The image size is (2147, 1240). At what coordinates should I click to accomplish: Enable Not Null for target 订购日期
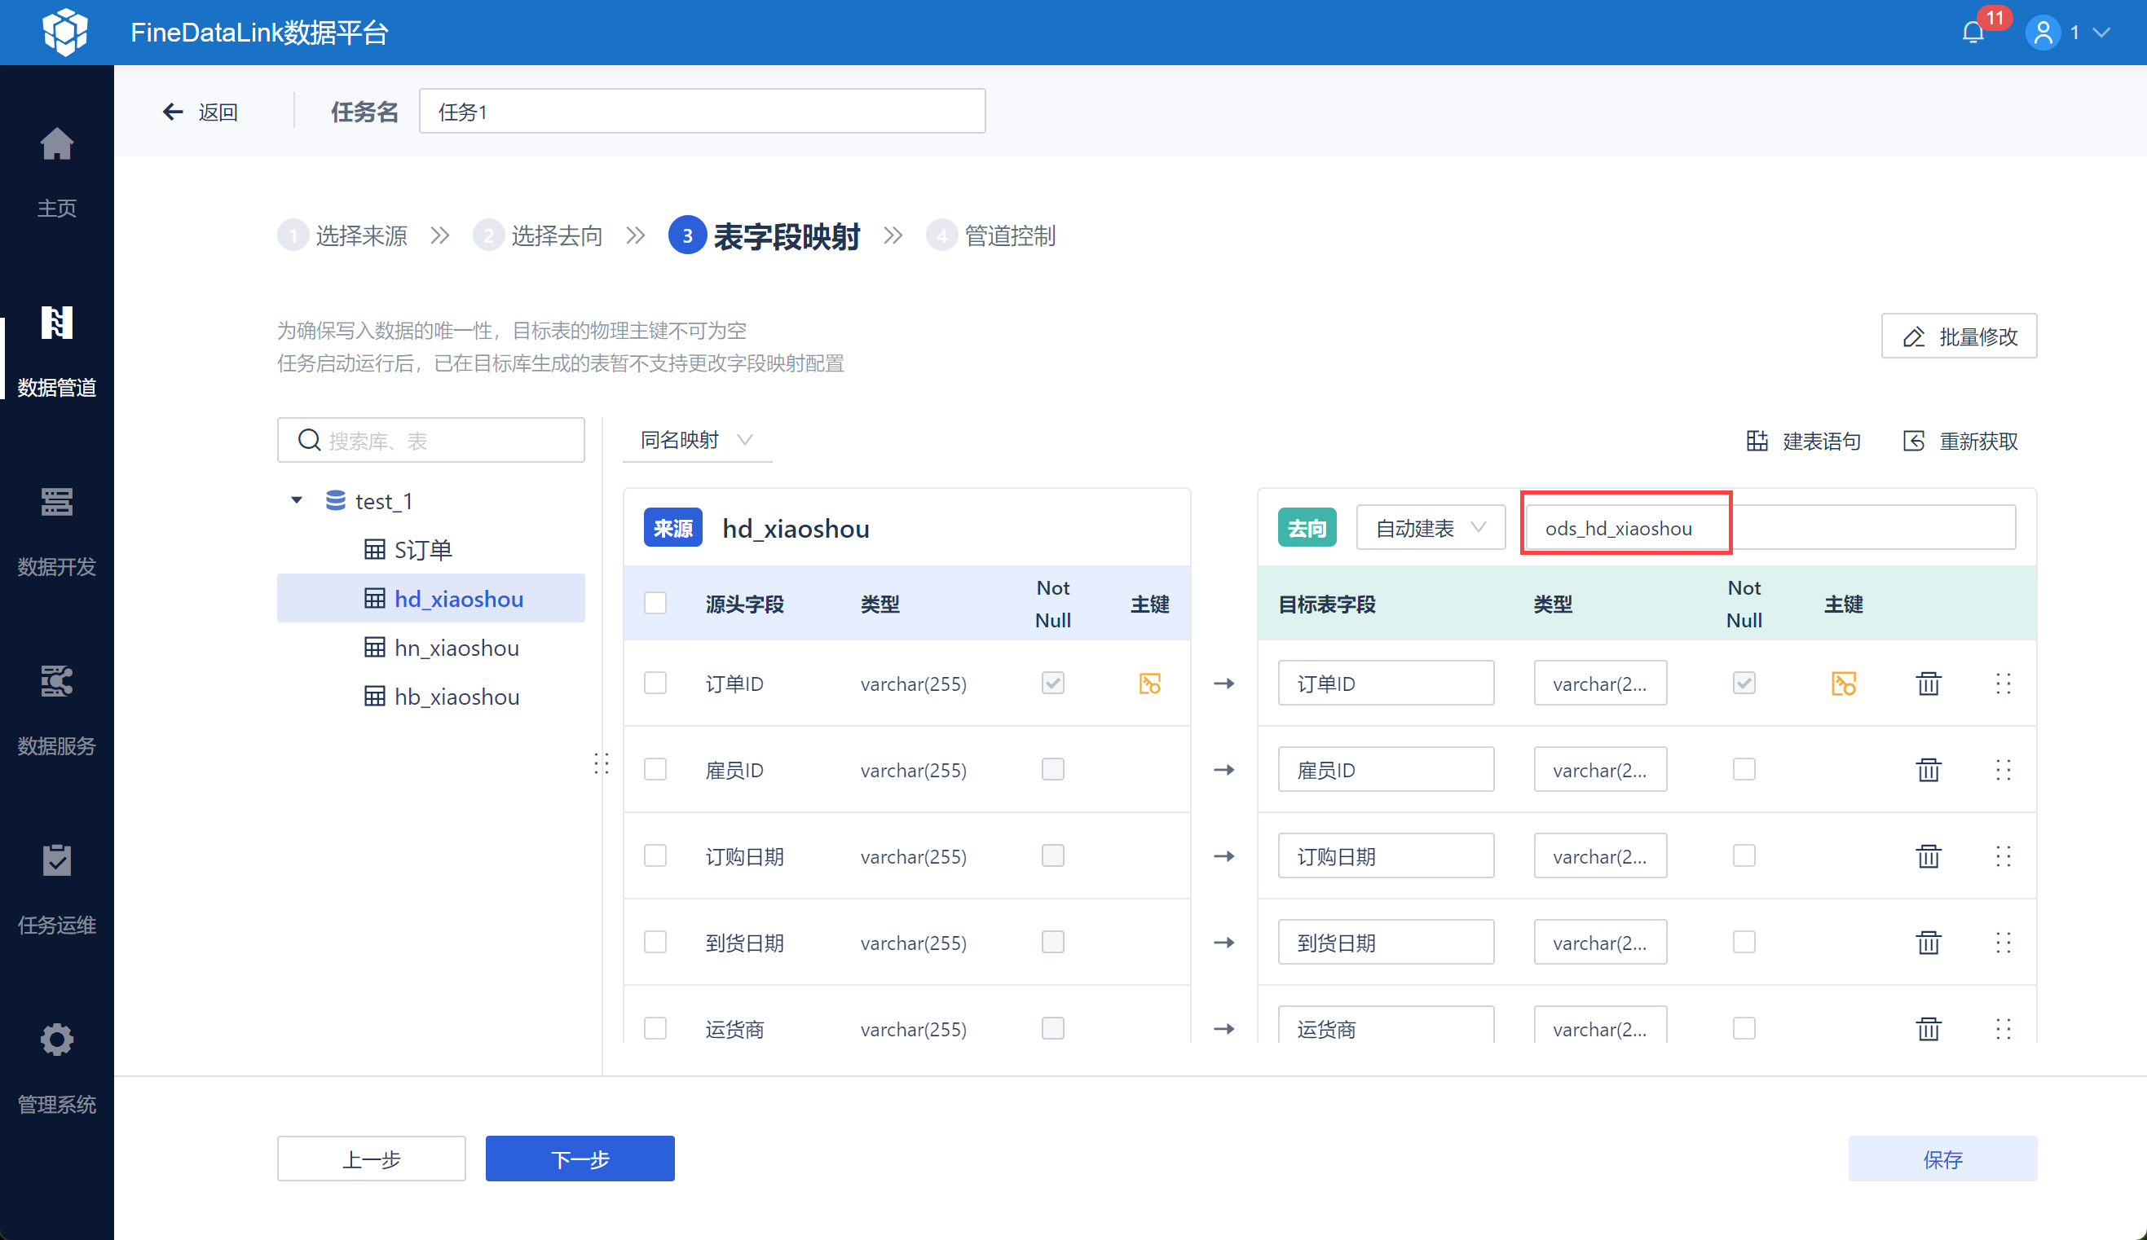(x=1744, y=856)
